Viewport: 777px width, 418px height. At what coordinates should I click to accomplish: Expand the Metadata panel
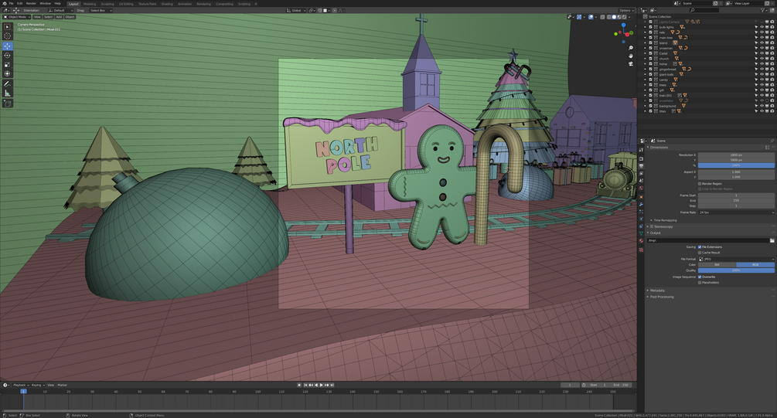(657, 291)
